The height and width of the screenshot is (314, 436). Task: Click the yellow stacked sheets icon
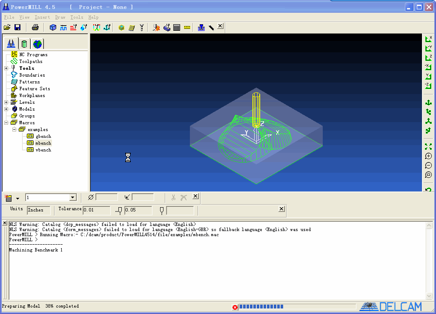132,27
